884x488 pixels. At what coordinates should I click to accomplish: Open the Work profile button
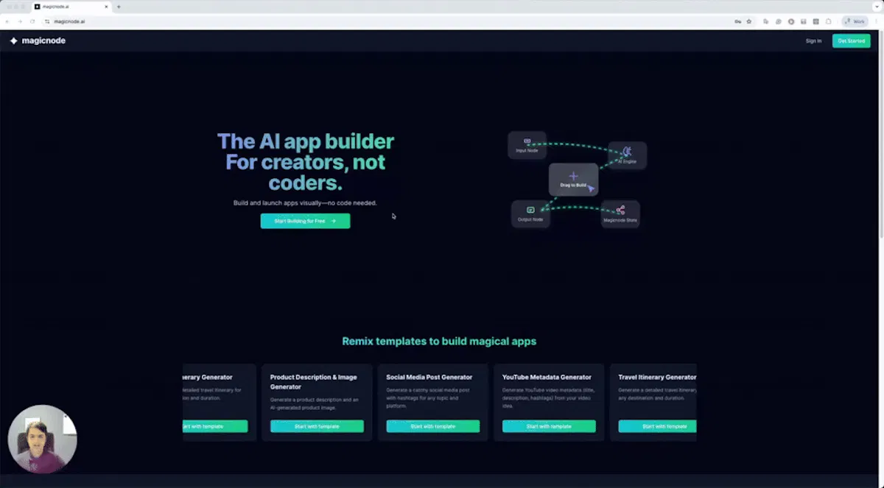(855, 21)
